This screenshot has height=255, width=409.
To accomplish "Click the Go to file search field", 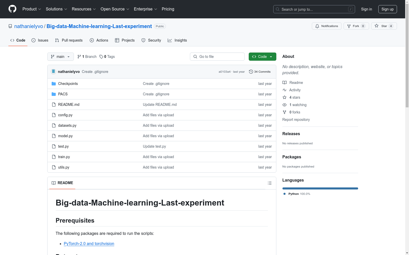I will tap(217, 57).
